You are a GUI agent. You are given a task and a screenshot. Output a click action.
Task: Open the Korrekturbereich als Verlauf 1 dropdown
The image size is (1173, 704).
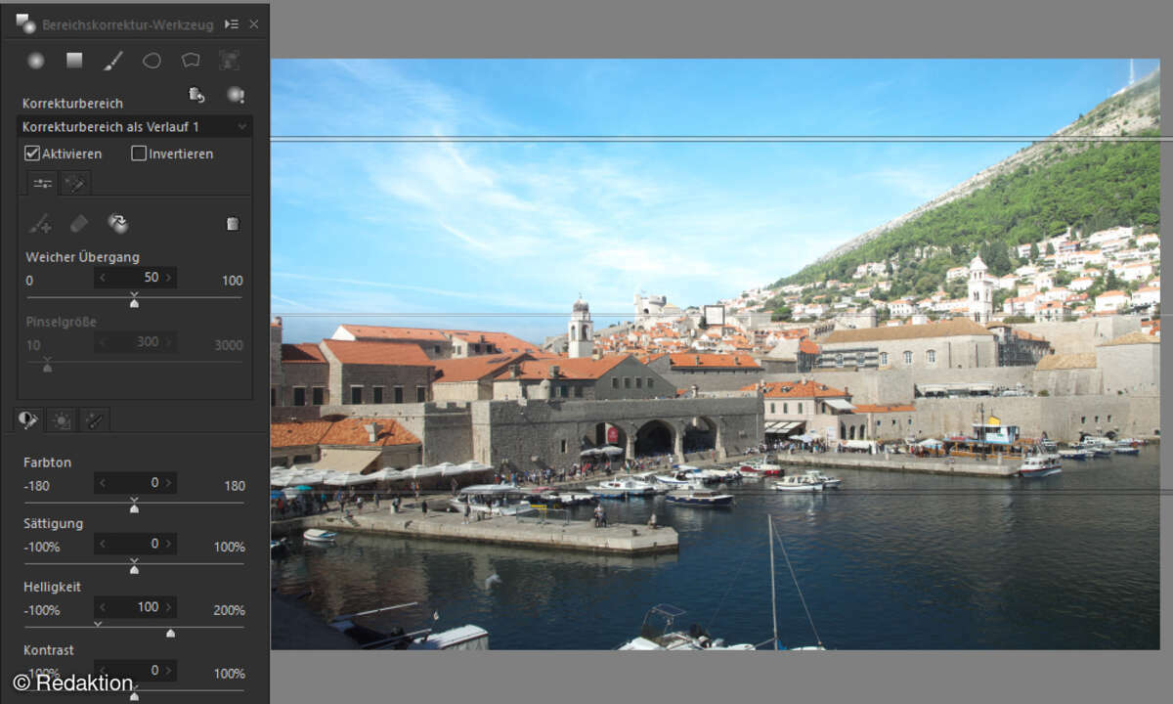(x=135, y=127)
